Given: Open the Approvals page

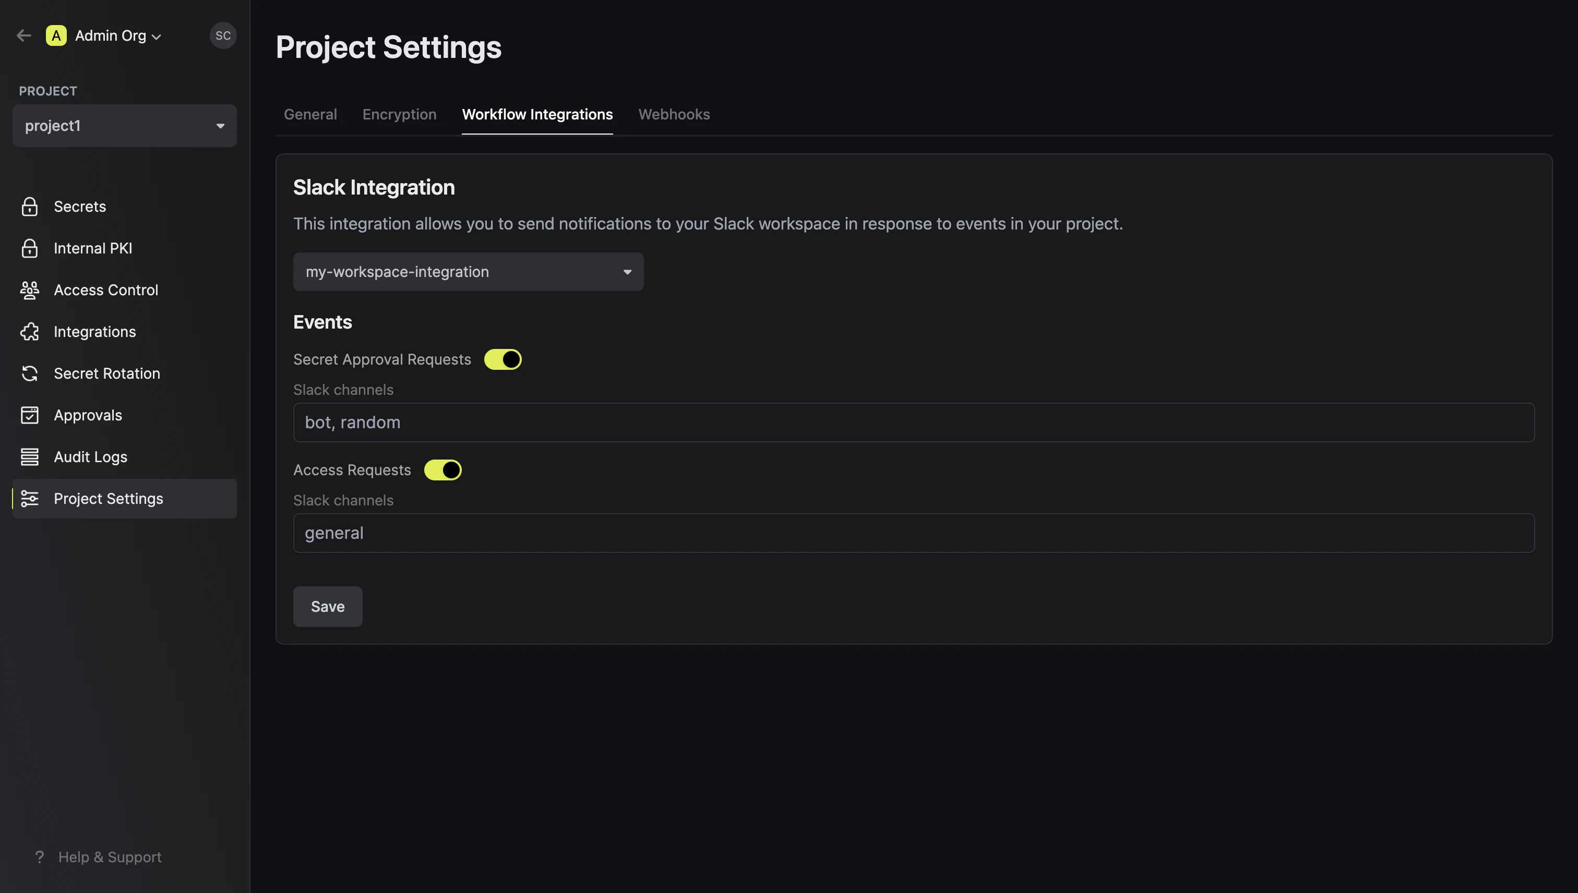Looking at the screenshot, I should pyautogui.click(x=125, y=415).
